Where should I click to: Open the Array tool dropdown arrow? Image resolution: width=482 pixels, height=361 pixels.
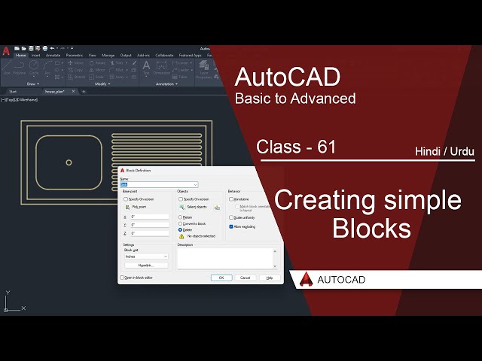click(127, 77)
